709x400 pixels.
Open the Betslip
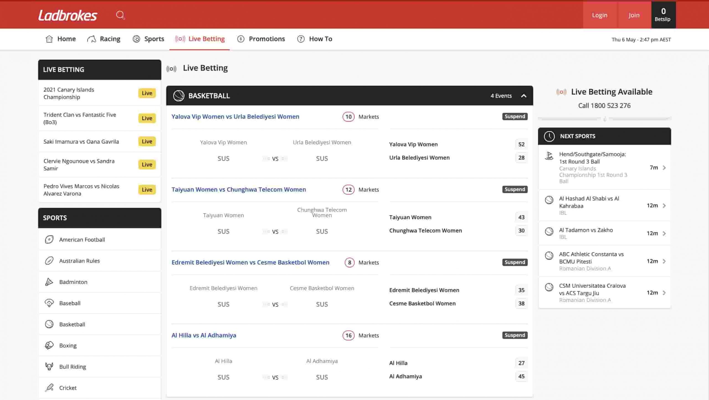click(x=663, y=15)
